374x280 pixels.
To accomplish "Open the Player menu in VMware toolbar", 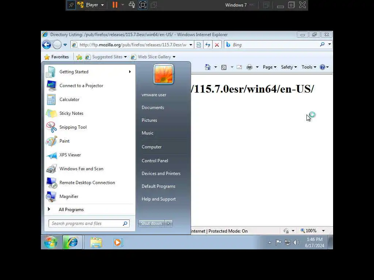I will tap(95, 5).
